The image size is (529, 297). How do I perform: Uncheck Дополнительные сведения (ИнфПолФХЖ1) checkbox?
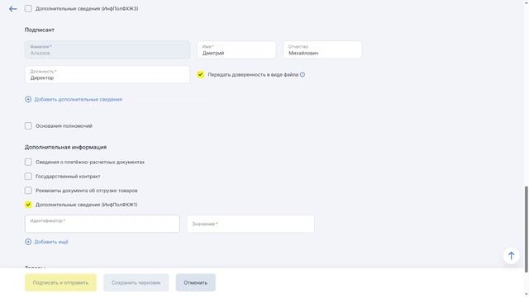pos(28,205)
